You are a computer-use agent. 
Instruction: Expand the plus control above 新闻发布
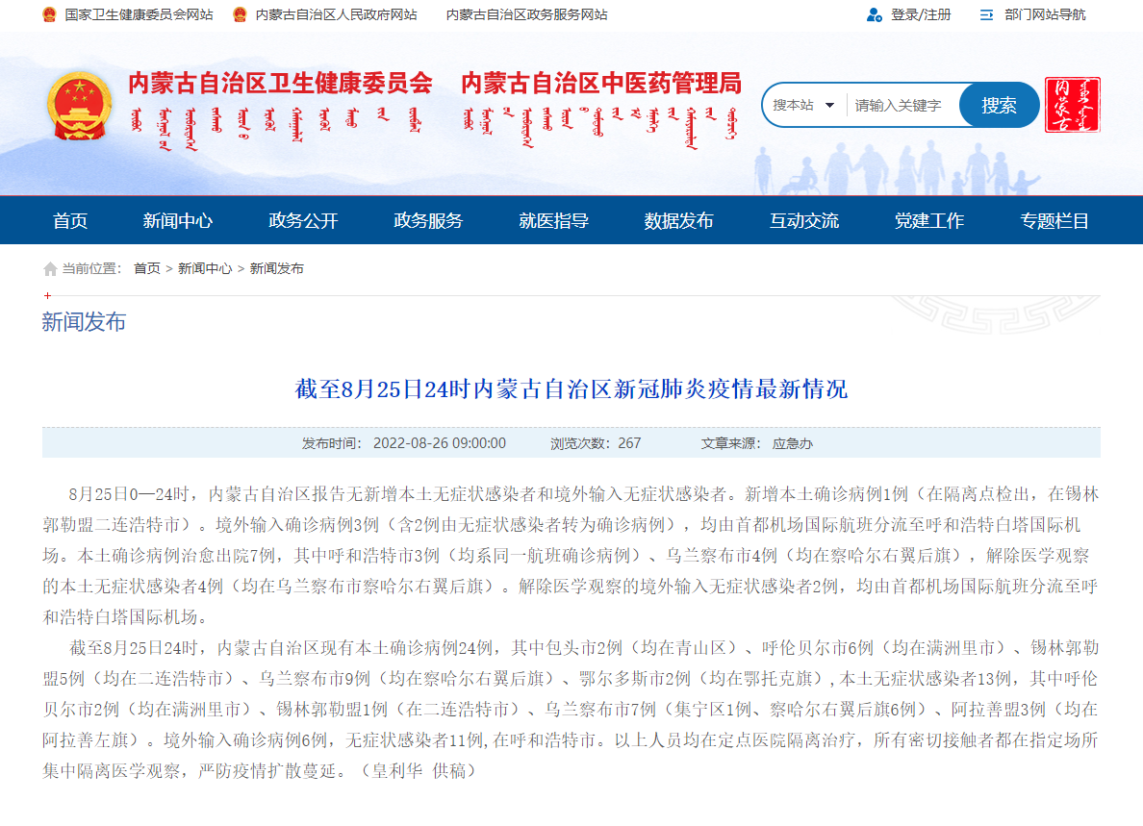[46, 296]
